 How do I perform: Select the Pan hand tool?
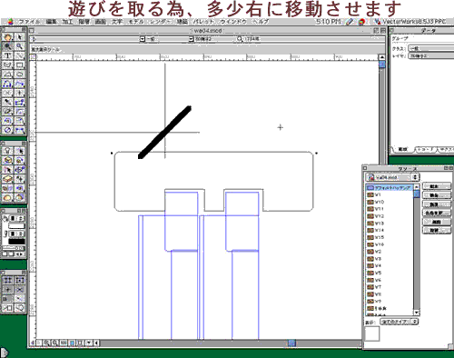point(8,37)
